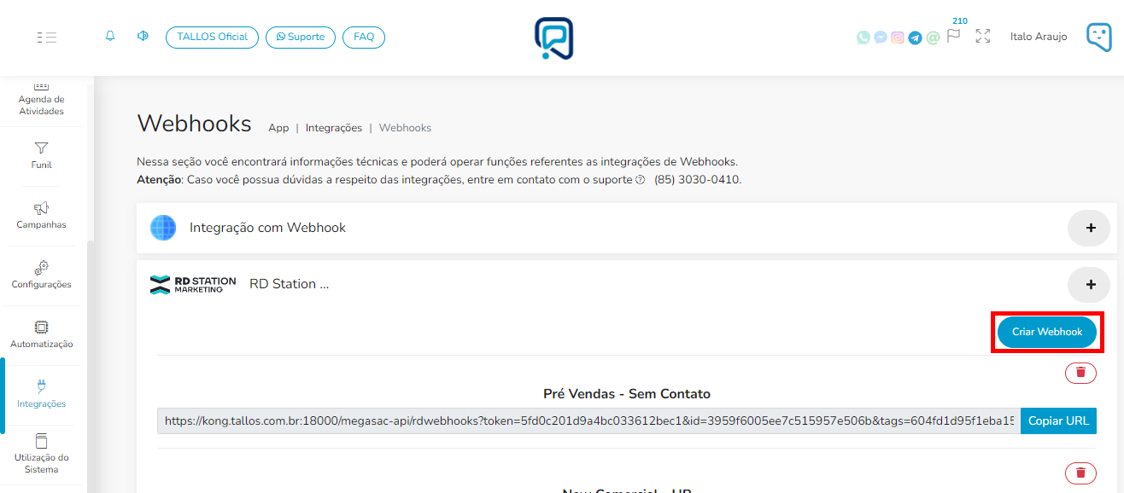This screenshot has width=1124, height=493.
Task: Click the Criar Webhook button
Action: tap(1047, 333)
